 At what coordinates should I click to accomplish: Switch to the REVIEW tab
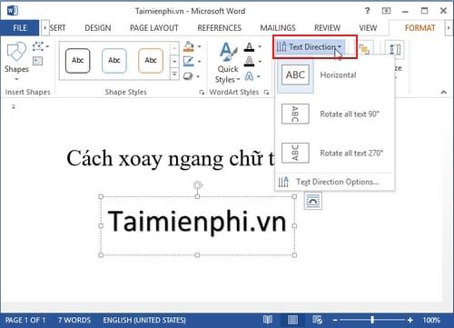point(327,28)
